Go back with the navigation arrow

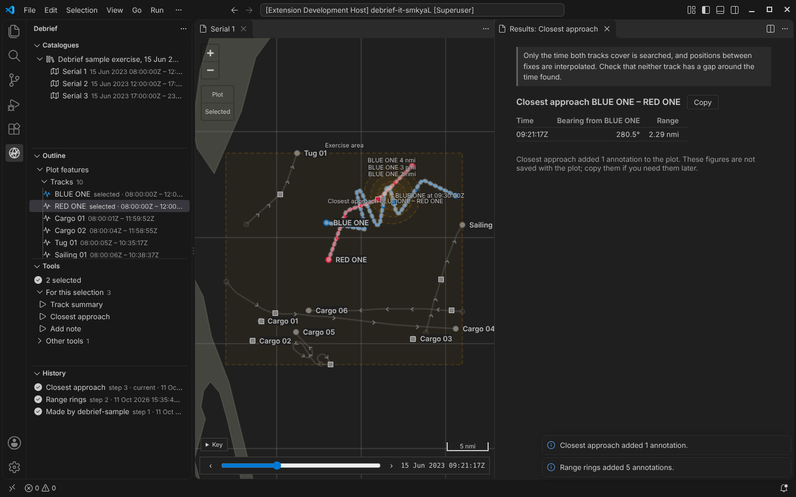pyautogui.click(x=234, y=10)
